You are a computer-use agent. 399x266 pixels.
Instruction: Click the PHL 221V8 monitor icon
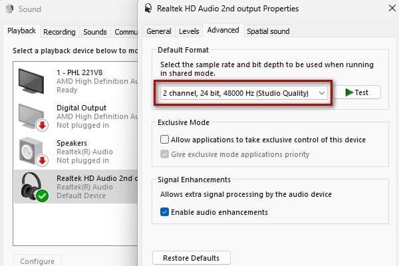[31, 81]
